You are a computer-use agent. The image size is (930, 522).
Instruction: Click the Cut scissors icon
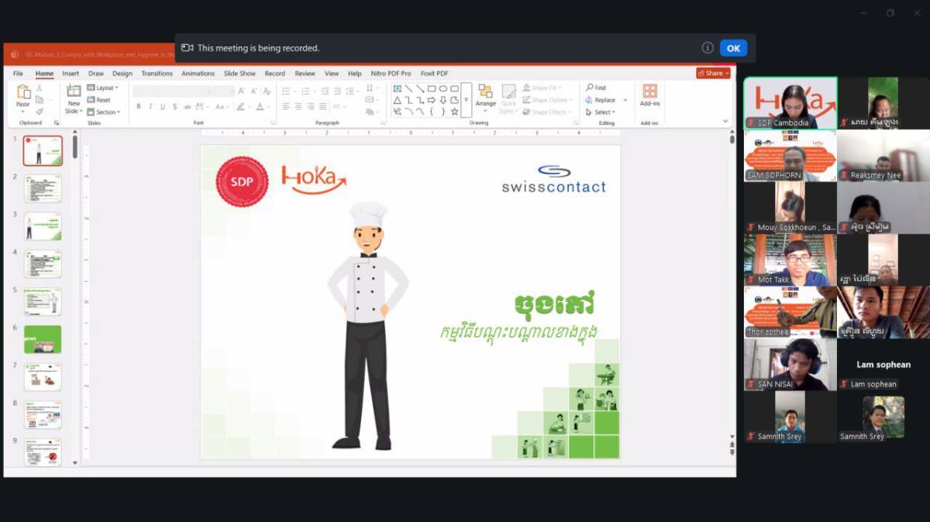coord(40,88)
